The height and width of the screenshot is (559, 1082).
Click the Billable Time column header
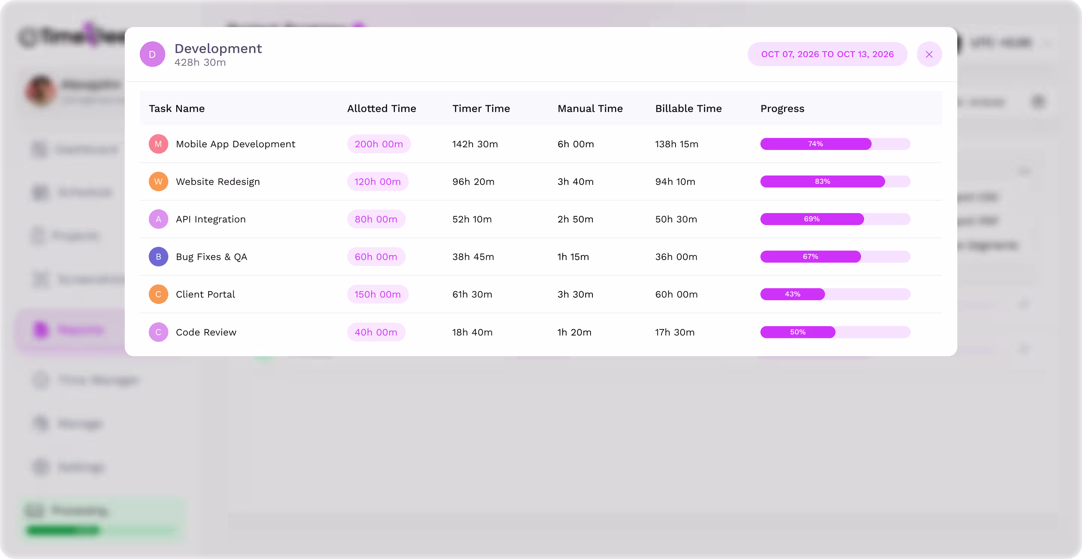click(688, 108)
